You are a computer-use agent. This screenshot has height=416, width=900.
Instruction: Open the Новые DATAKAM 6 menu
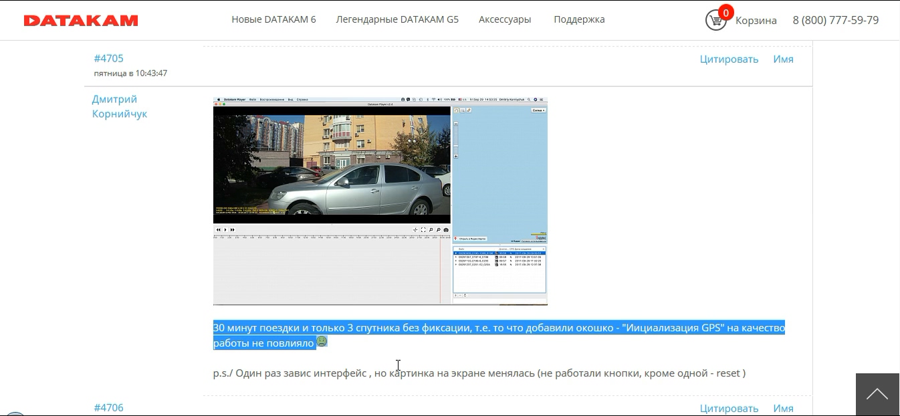[273, 19]
